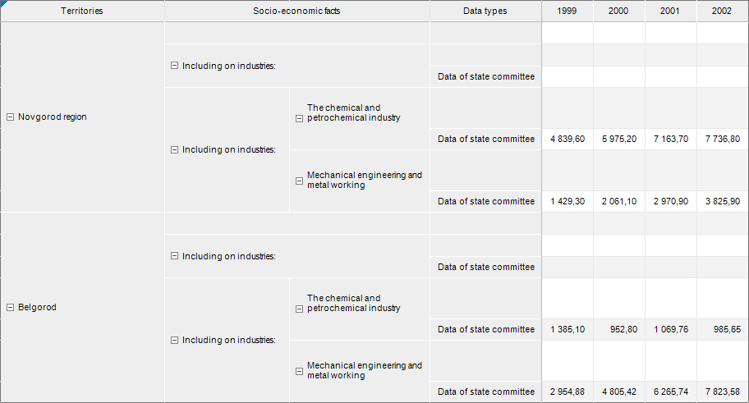Image resolution: width=749 pixels, height=403 pixels.
Task: Click the cell with value 7 823,58
Action: pyautogui.click(x=722, y=392)
